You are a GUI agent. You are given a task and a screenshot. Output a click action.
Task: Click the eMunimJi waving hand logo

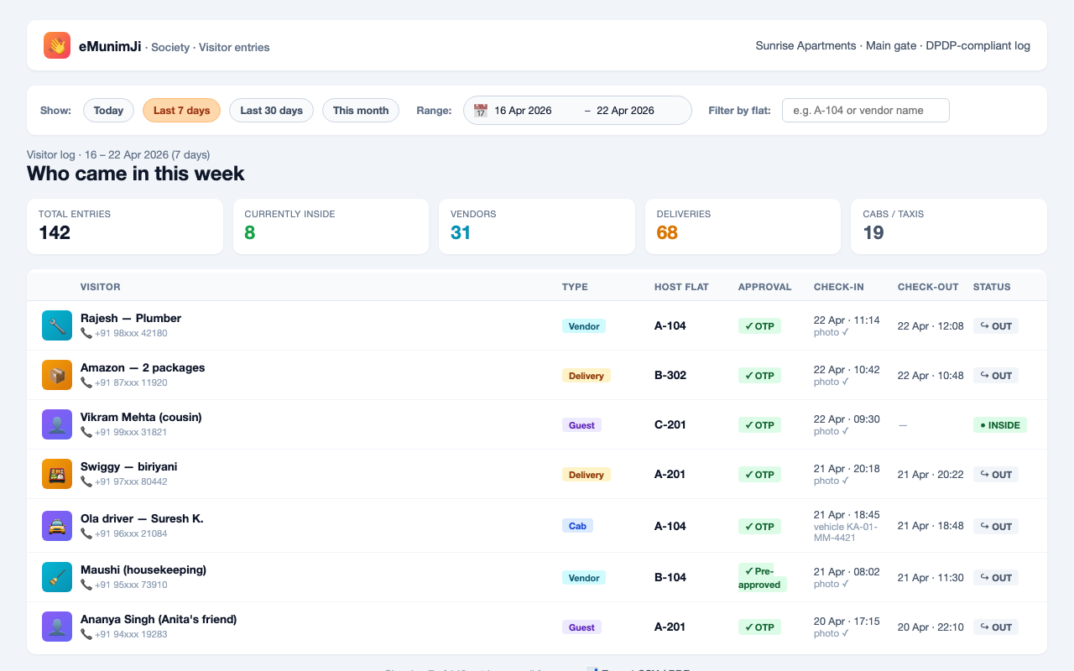(57, 45)
